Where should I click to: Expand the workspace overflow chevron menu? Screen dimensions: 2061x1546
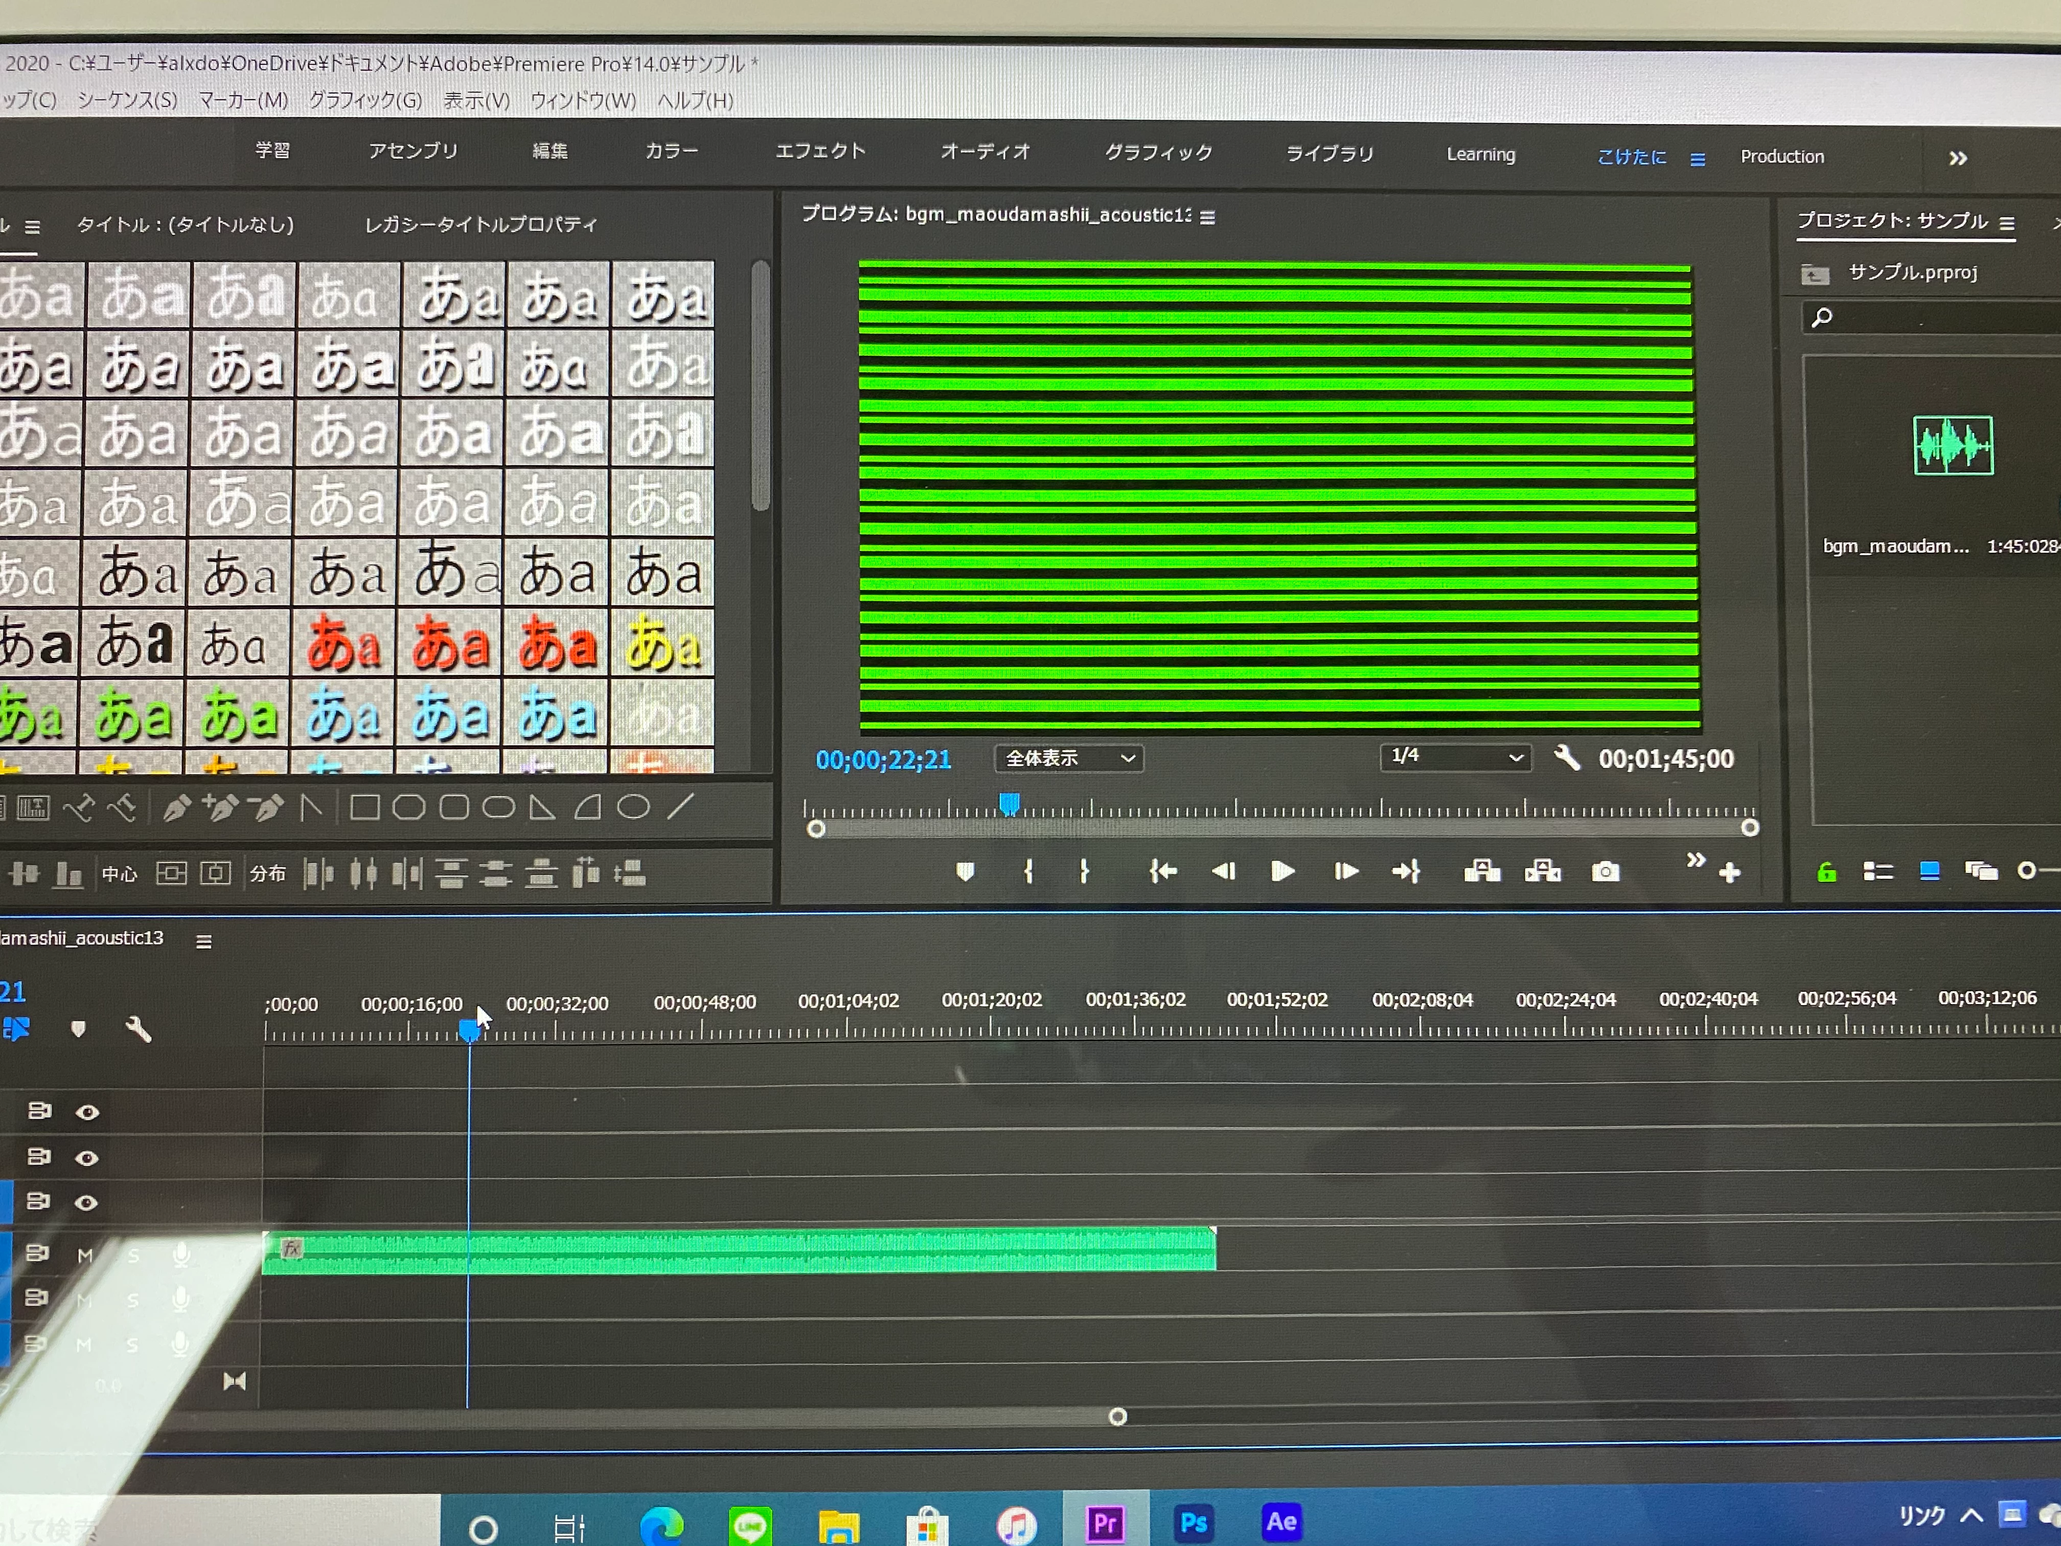tap(1958, 158)
